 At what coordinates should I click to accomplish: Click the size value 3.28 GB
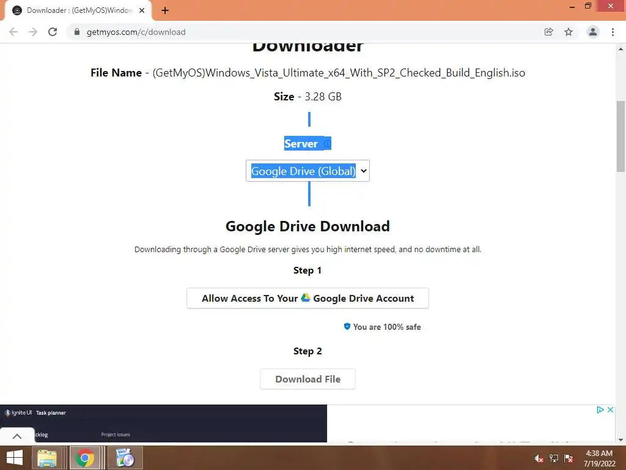pos(323,97)
